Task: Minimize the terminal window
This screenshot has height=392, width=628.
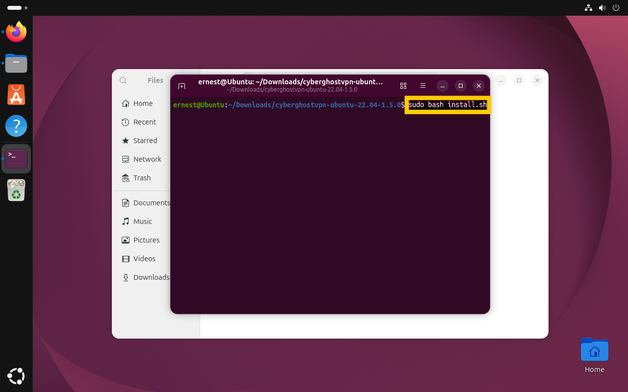Action: [443, 86]
